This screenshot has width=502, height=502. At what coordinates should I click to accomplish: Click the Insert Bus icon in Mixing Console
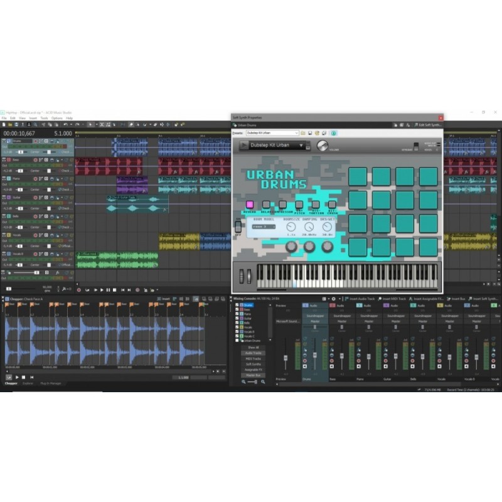pos(454,299)
